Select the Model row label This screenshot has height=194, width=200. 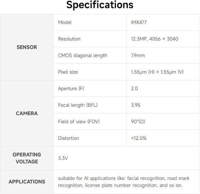(65, 22)
